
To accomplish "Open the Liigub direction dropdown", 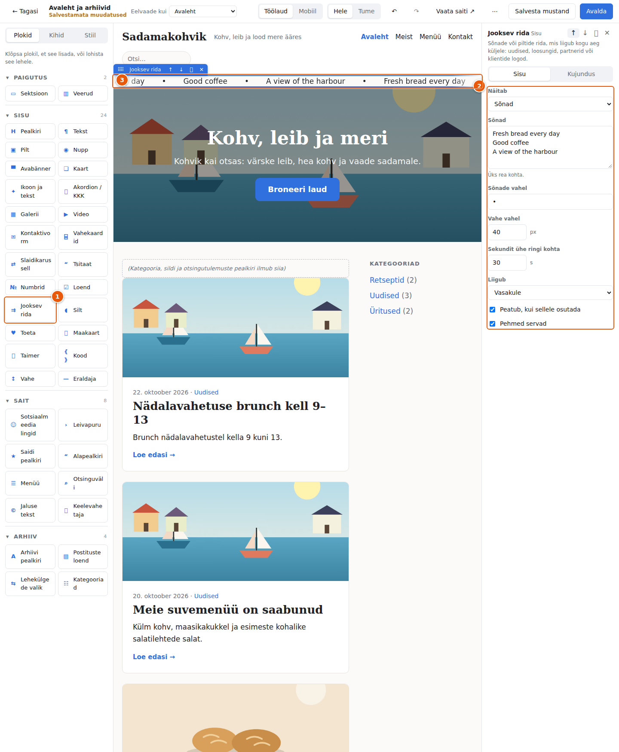I will click(x=550, y=293).
